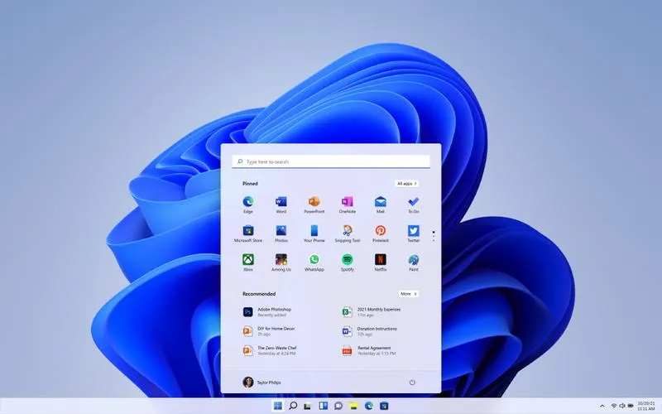
Task: Launch the Xbox app
Action: [x=247, y=262]
